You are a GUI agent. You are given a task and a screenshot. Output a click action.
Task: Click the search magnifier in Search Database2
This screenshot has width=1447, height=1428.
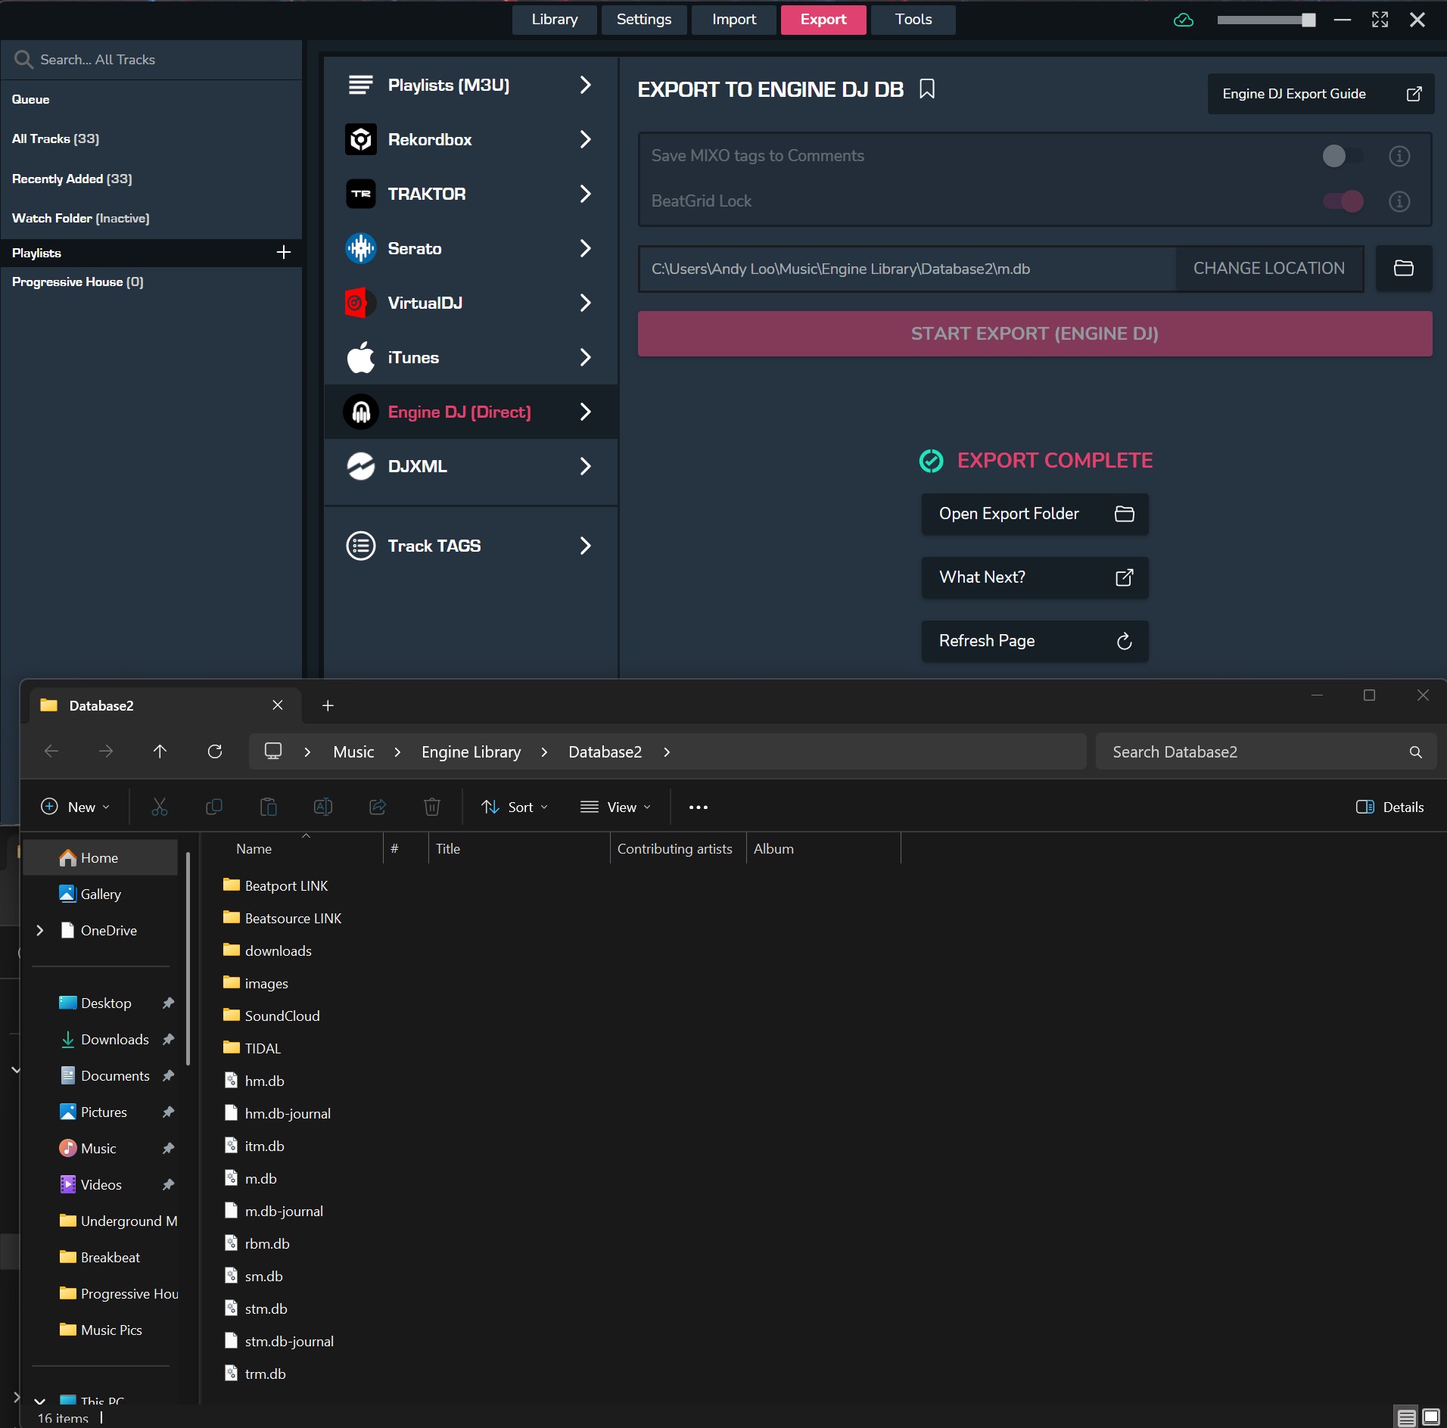pyautogui.click(x=1416, y=752)
